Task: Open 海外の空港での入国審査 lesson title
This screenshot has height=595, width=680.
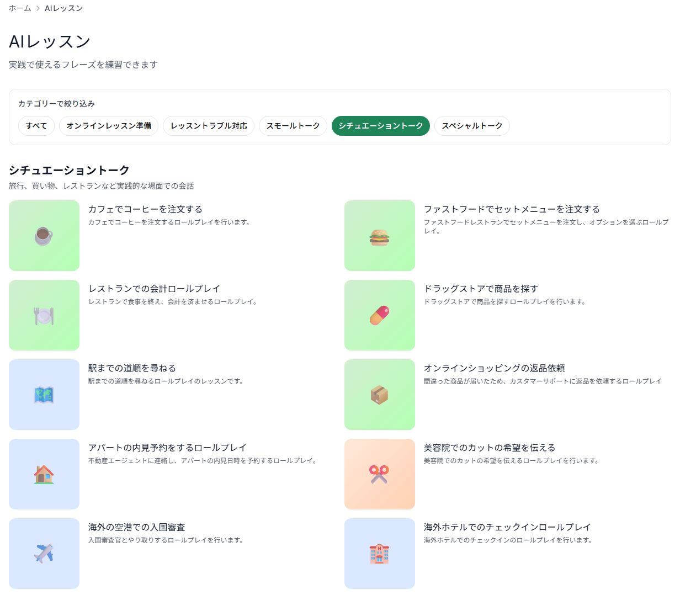Action: (x=137, y=527)
